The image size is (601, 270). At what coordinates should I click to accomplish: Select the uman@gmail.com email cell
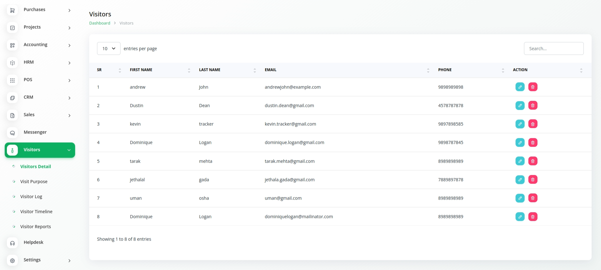[x=283, y=198]
